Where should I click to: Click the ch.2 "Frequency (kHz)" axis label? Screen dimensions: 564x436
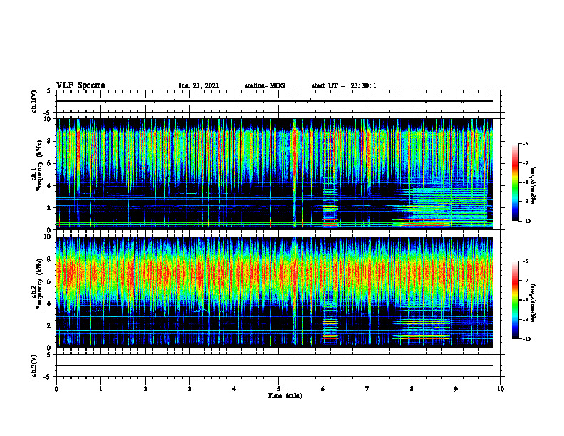(x=40, y=284)
